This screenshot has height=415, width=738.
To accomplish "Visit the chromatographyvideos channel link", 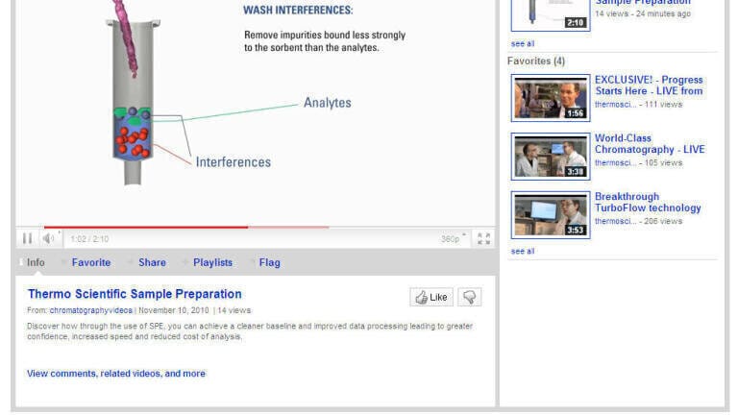I will click(x=91, y=310).
